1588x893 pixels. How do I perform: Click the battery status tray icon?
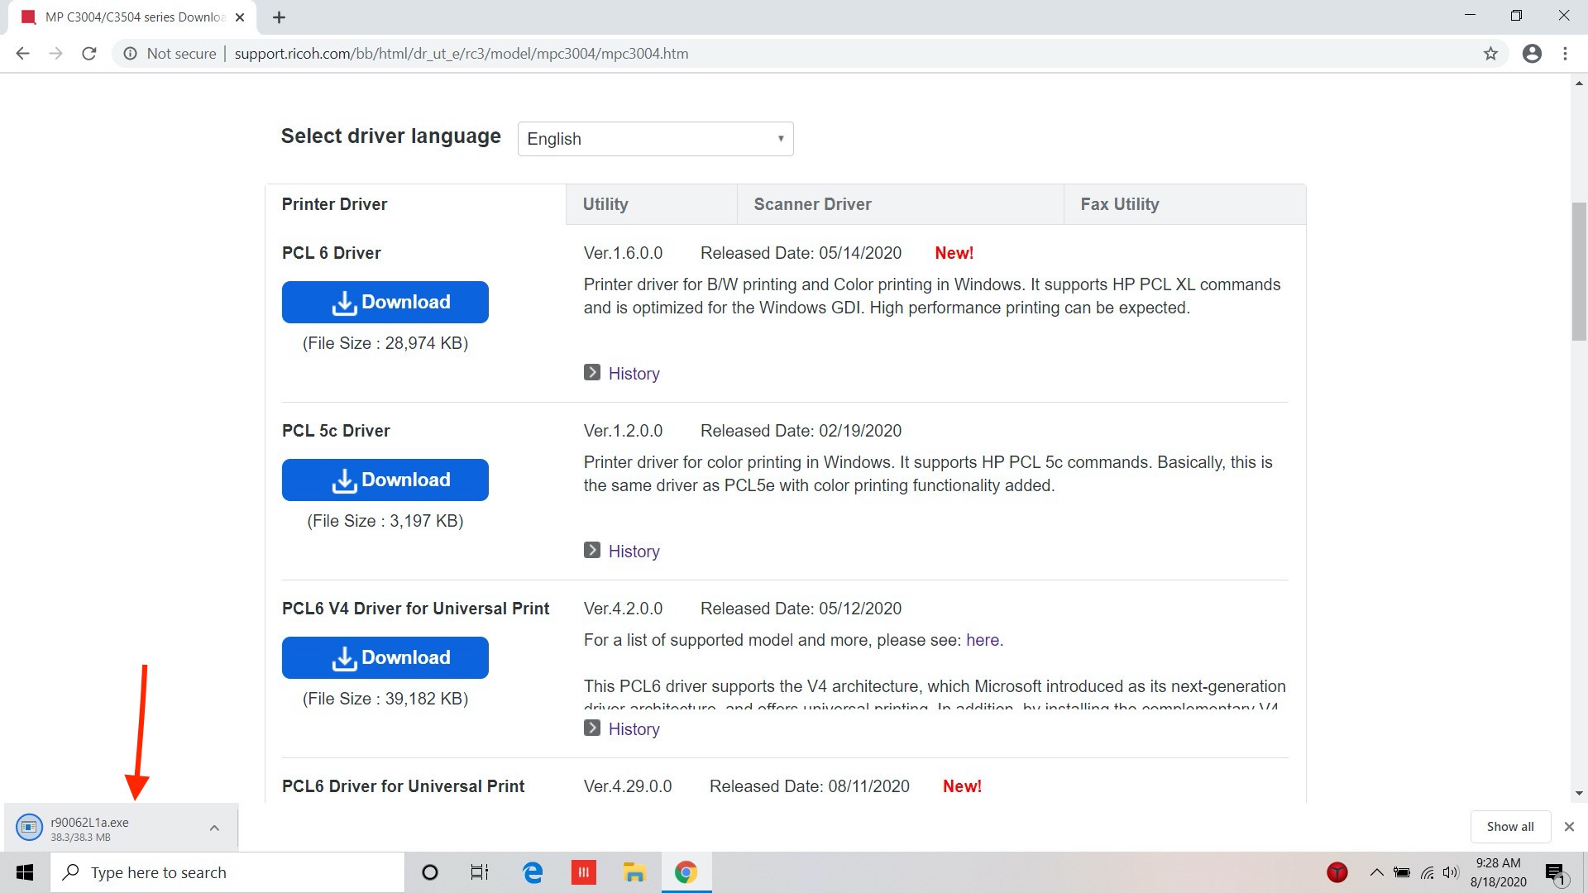[1402, 872]
